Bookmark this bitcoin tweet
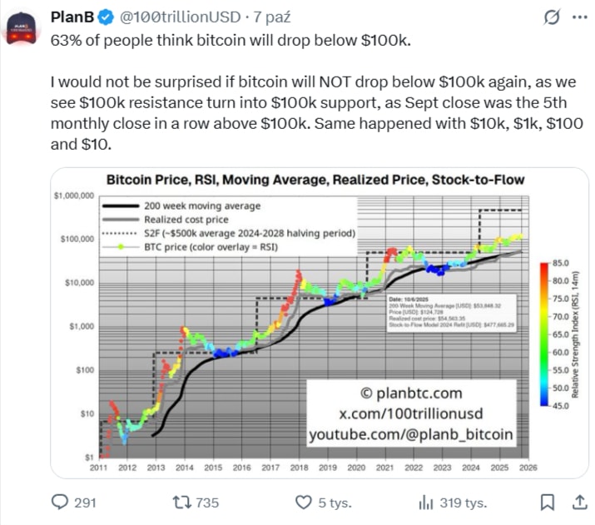 point(548,502)
